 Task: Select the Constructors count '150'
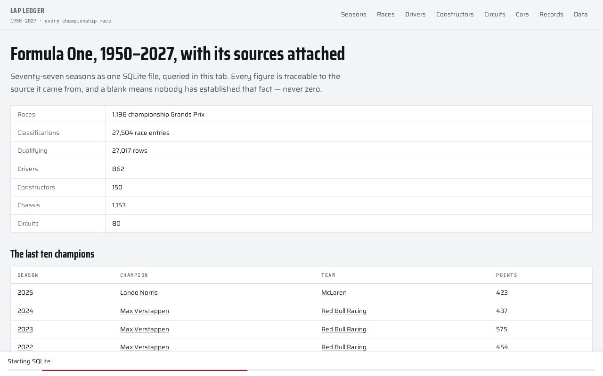117,187
